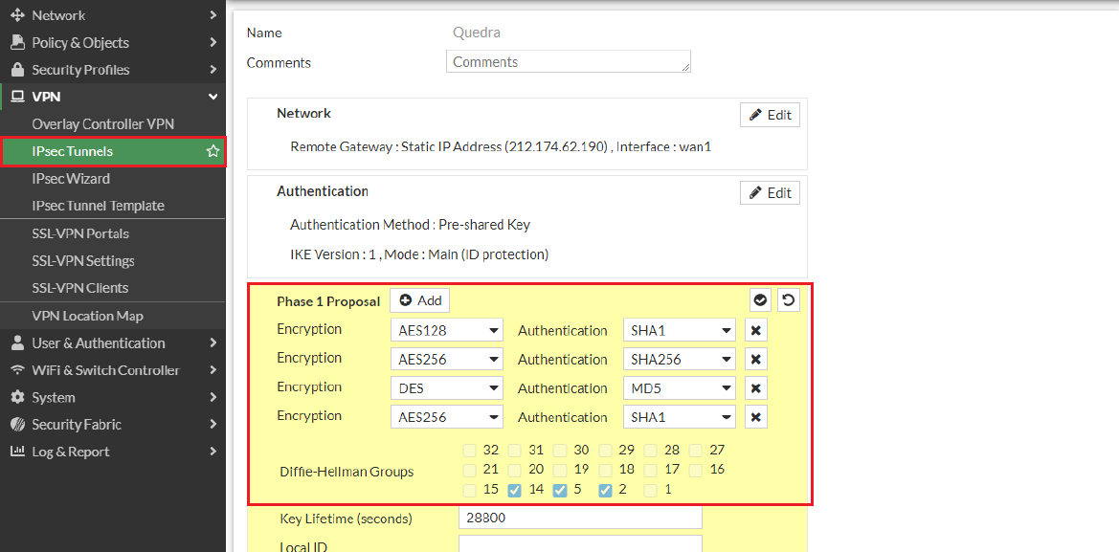Uncheck Diffie-Hellman group 5
Image resolution: width=1119 pixels, height=552 pixels.
(561, 491)
